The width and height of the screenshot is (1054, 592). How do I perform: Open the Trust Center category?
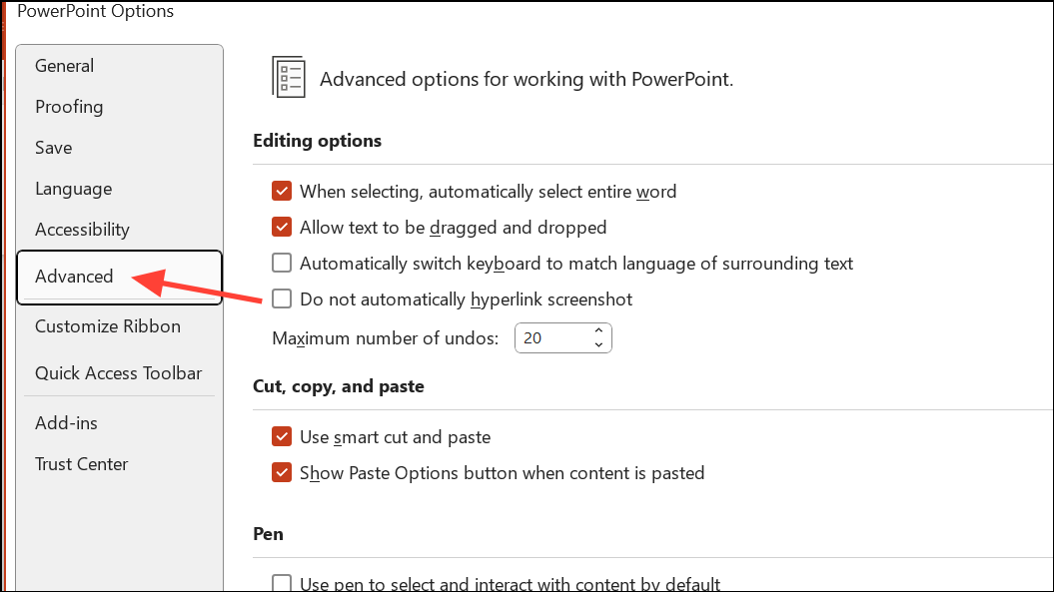(81, 464)
